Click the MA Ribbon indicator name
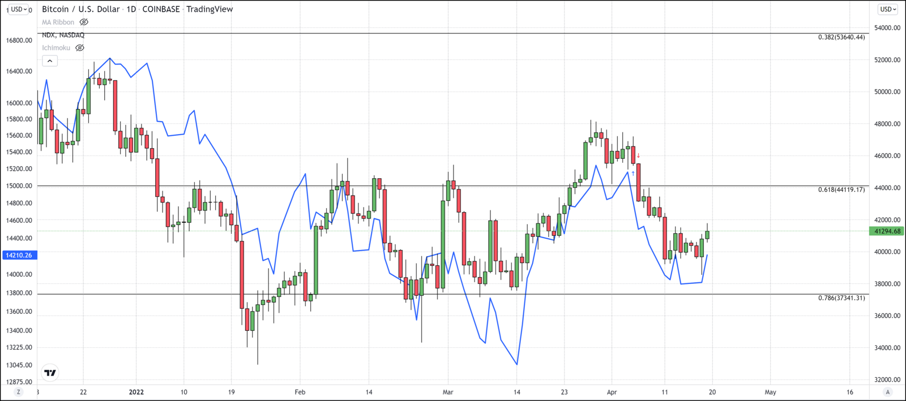 coord(58,22)
